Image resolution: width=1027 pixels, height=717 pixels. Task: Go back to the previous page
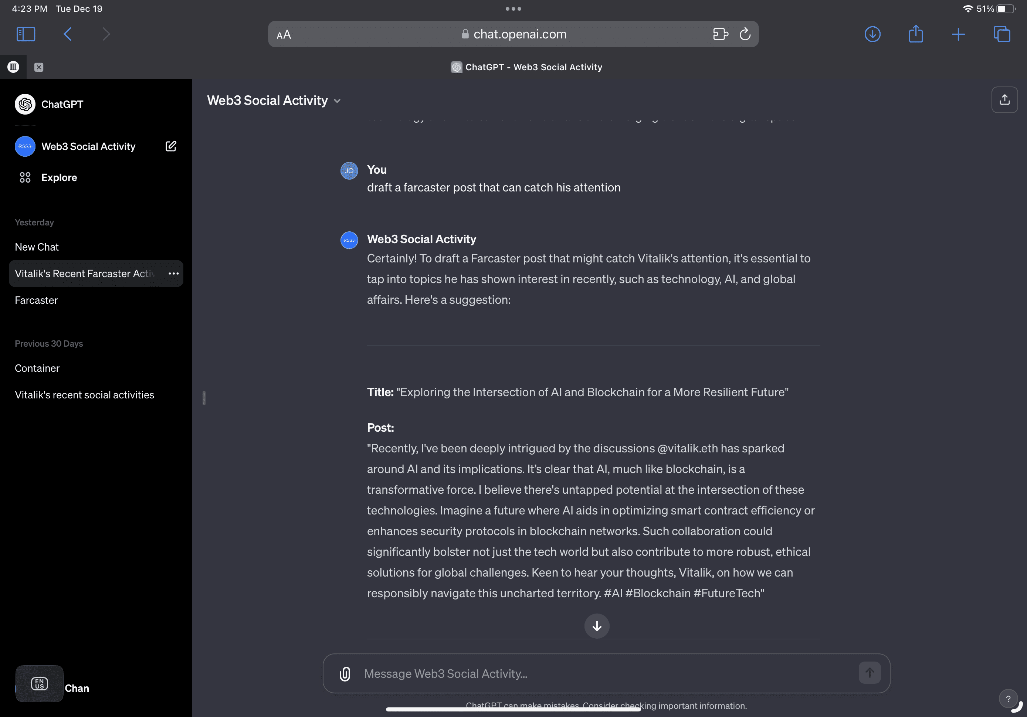pos(68,34)
